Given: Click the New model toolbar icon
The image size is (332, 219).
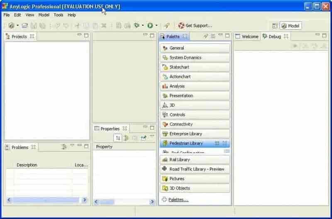Looking at the screenshot, I should point(12,26).
